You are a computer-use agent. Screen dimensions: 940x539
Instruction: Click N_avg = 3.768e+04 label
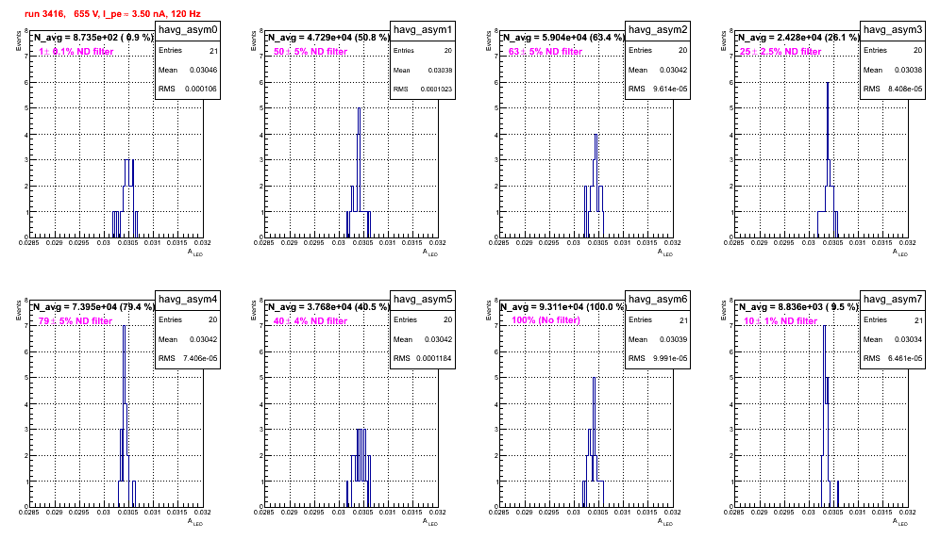click(328, 306)
